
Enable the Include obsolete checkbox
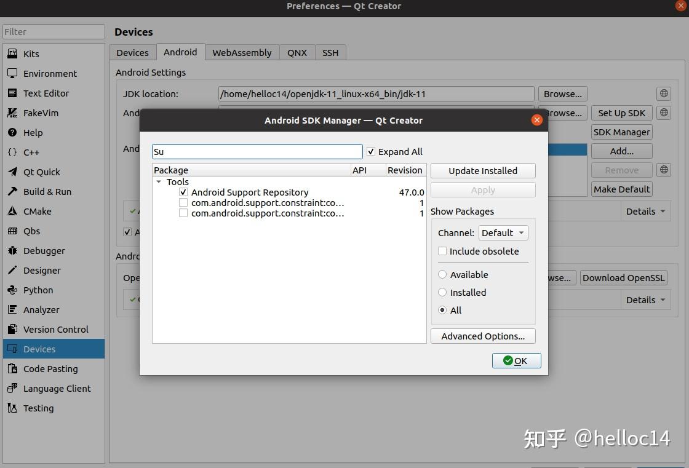tap(442, 251)
